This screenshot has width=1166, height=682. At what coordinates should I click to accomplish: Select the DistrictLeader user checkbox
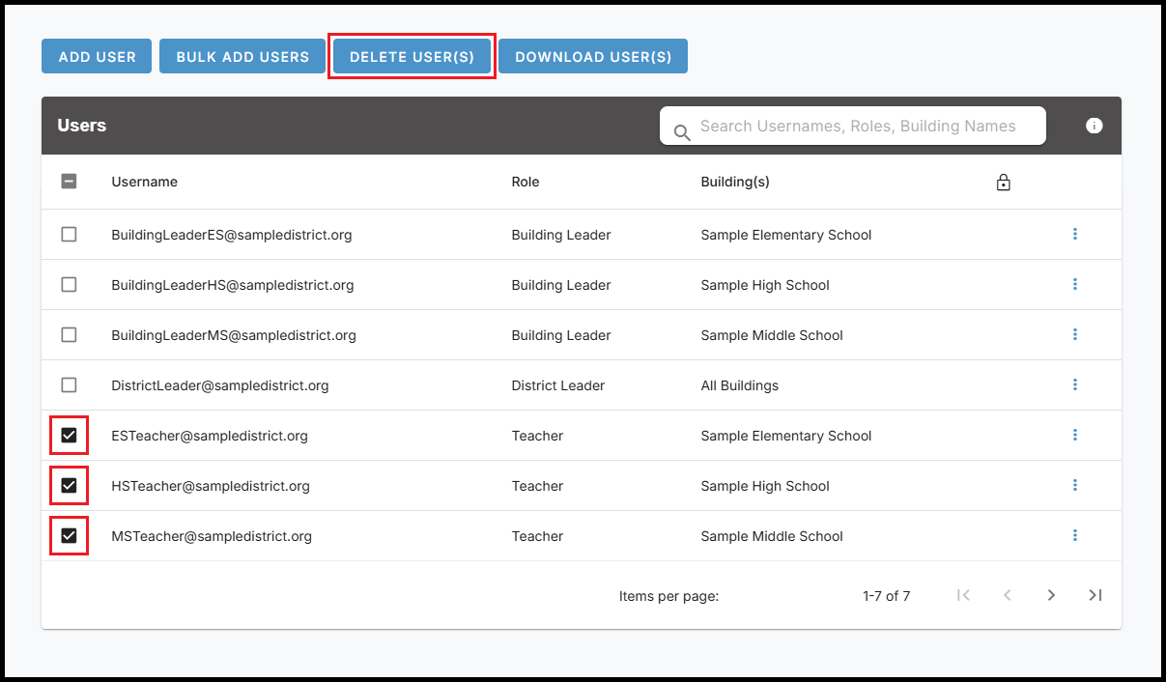[69, 384]
